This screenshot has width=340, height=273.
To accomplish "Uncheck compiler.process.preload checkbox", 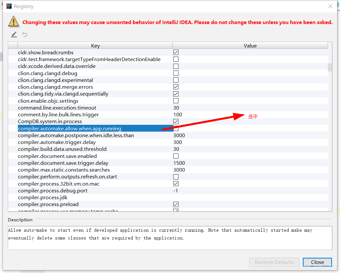I will 176,204.
